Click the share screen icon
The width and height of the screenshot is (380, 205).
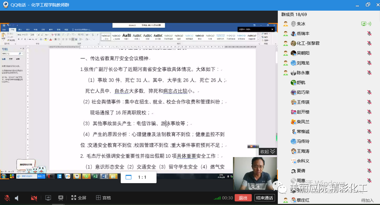48,198
